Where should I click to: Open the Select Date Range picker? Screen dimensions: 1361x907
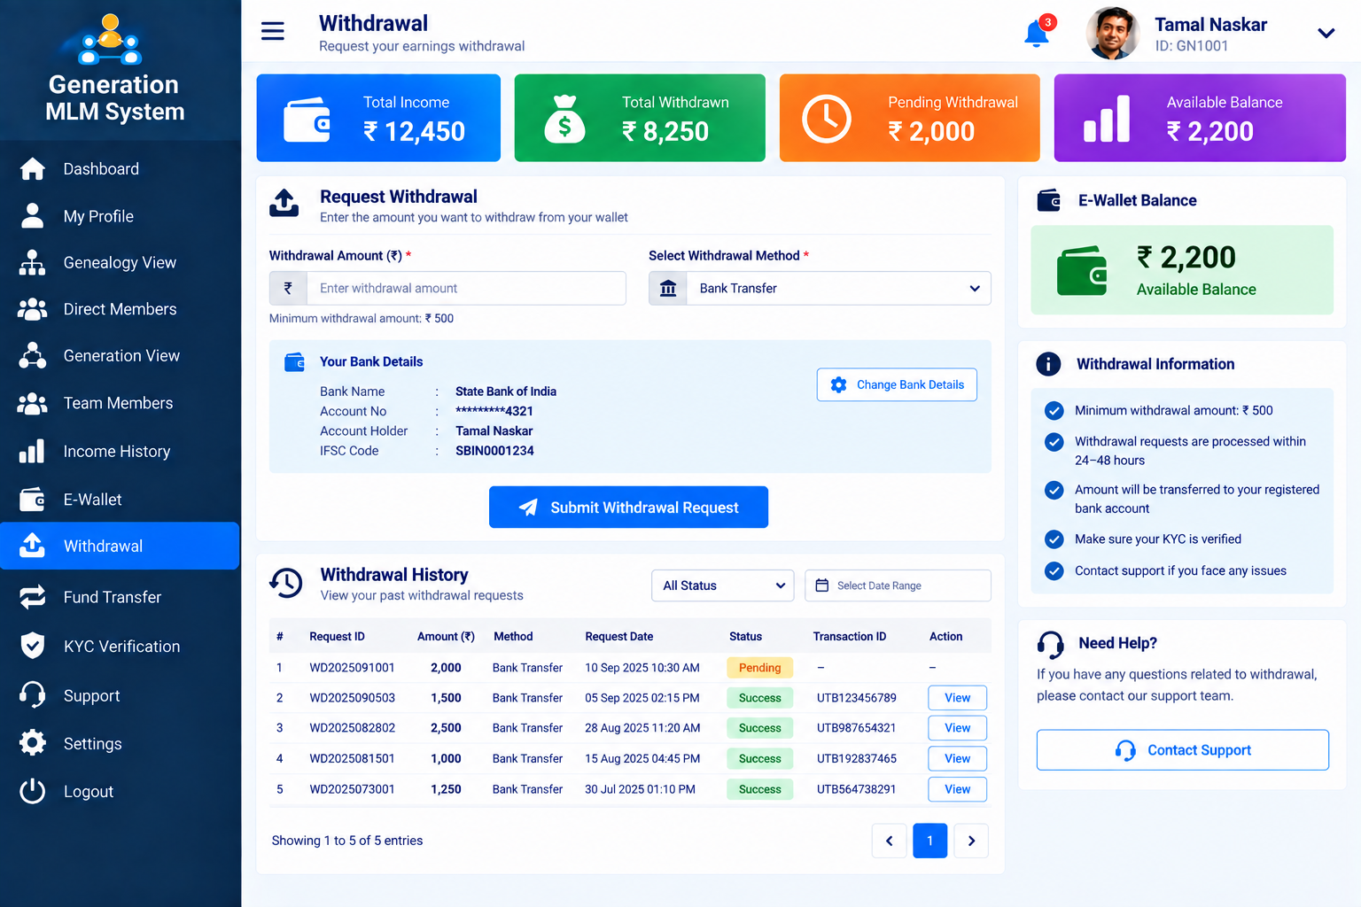click(x=898, y=585)
